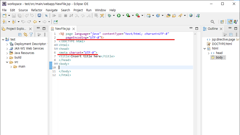Viewport: 240px width, 135px height.
Task: Click the Terminate stop icon
Action: pos(65,15)
